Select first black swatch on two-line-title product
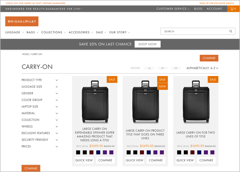This screenshot has width=240, height=172. click(179, 152)
